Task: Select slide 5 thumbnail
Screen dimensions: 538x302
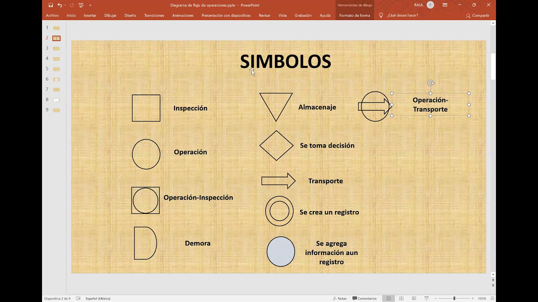Action: tap(56, 69)
